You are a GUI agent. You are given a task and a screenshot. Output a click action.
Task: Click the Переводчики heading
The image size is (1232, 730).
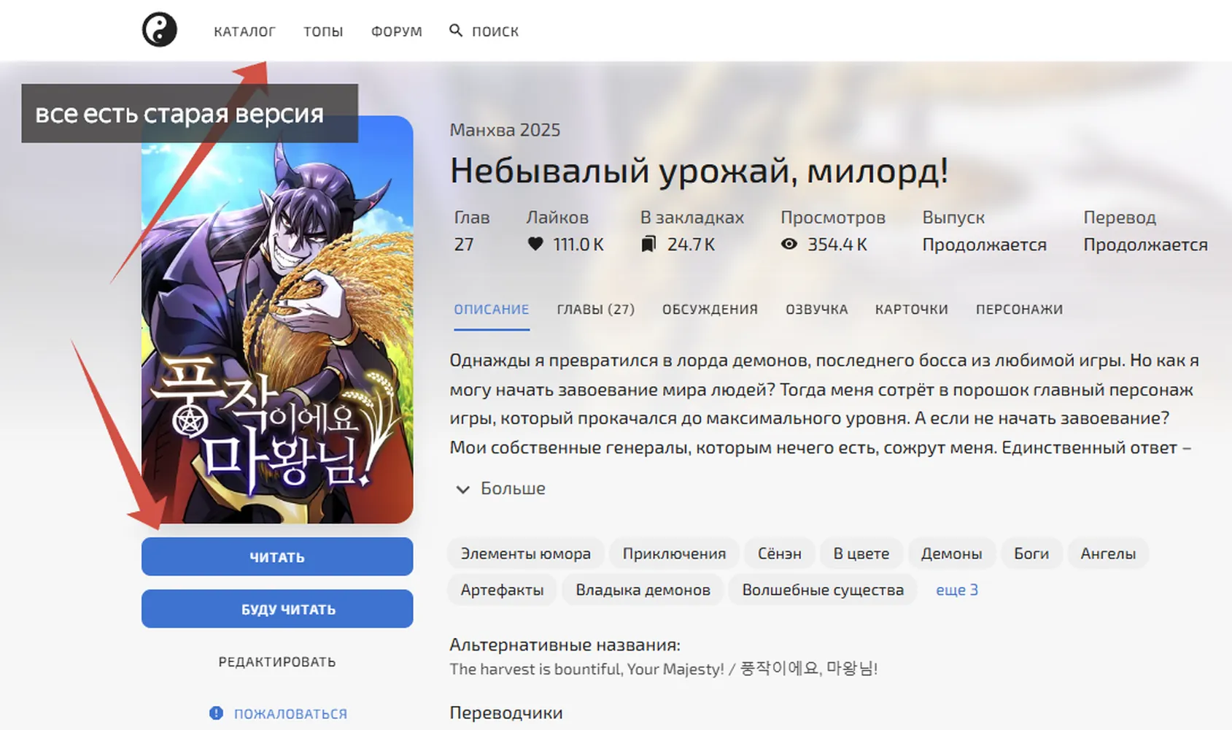(506, 712)
